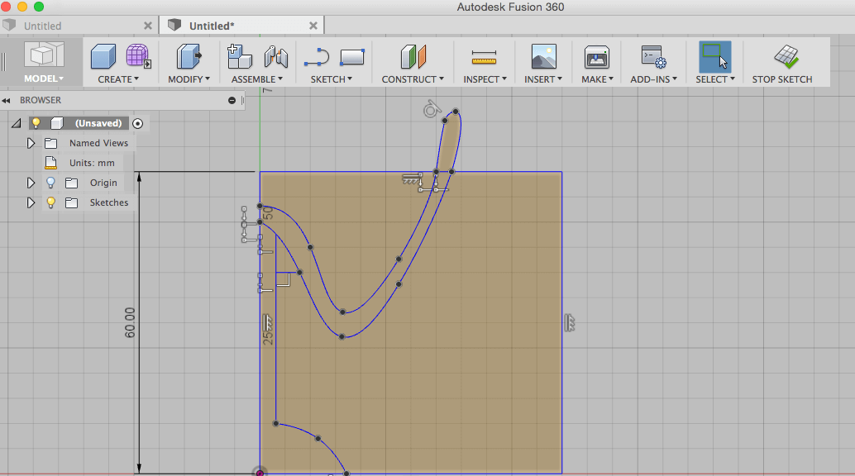Collapse the (Unsaved) root tree node
Screen dimensions: 855x476
click(x=17, y=124)
